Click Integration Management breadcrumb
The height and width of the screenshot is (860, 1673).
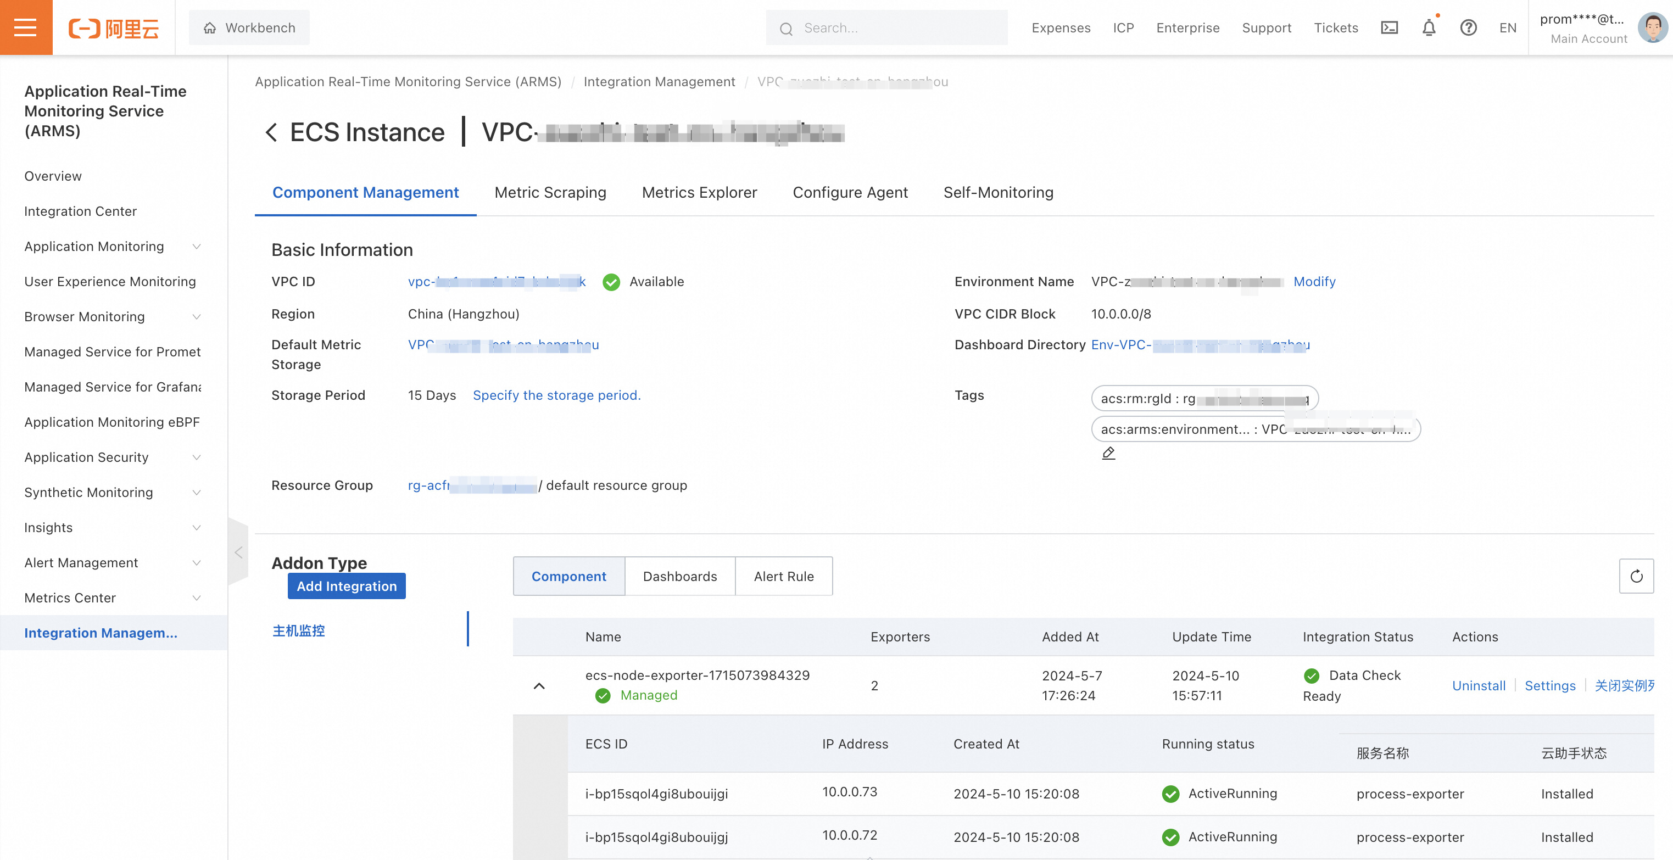[x=659, y=81]
